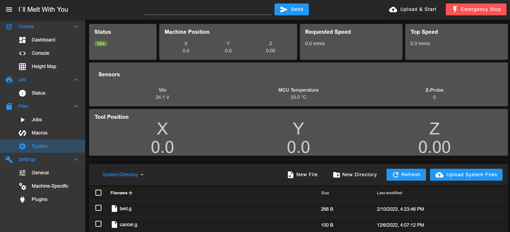Image resolution: width=510 pixels, height=232 pixels.
Task: Open the hamburger navigation menu icon
Action: (9, 10)
